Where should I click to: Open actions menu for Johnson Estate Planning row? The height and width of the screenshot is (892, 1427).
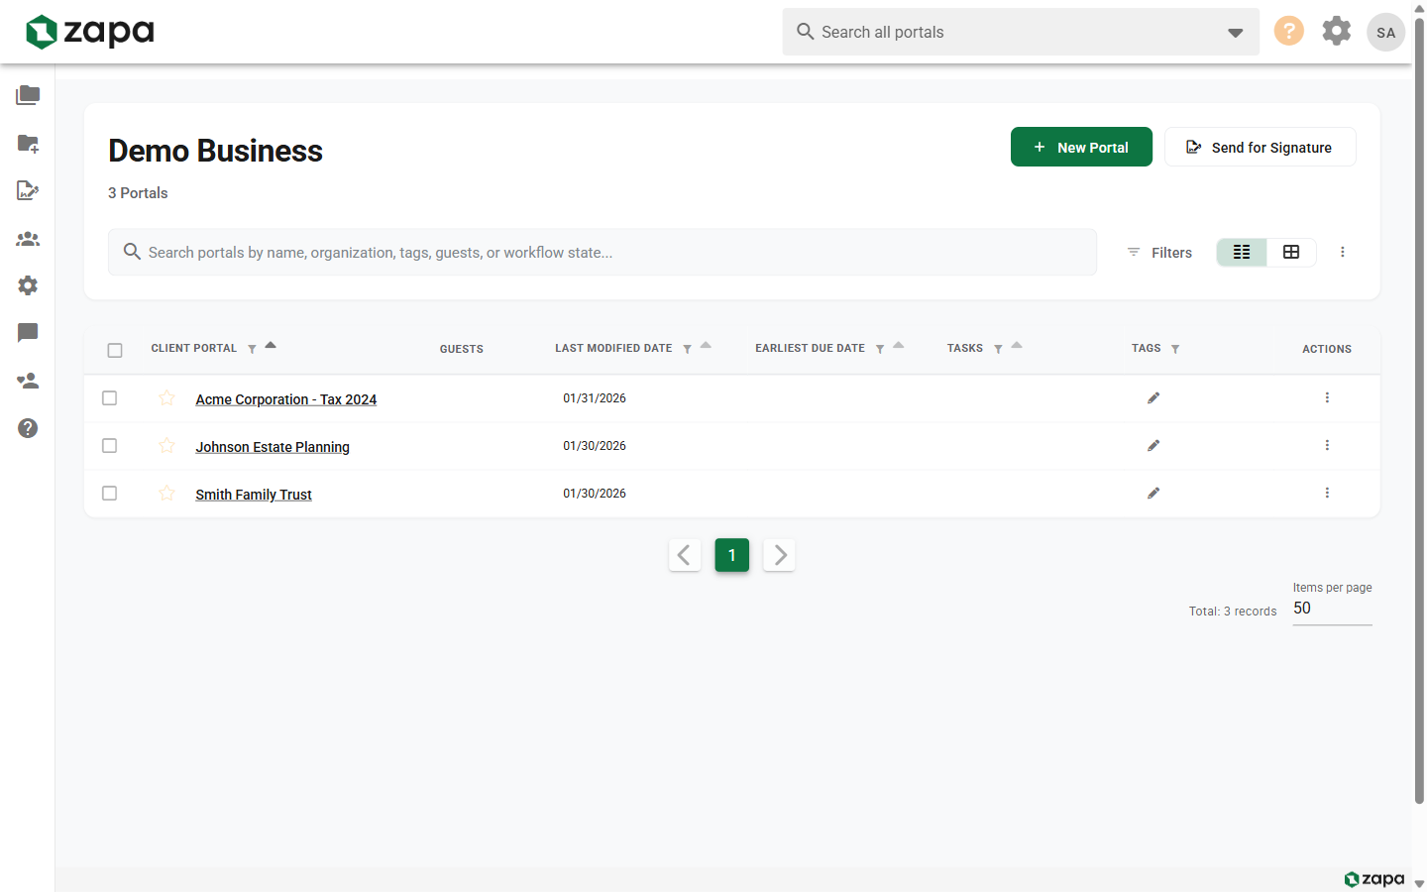(x=1327, y=445)
